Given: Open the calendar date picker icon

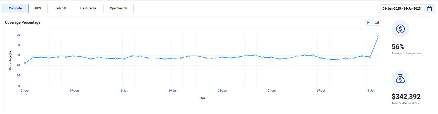Looking at the screenshot, I should (429, 9).
